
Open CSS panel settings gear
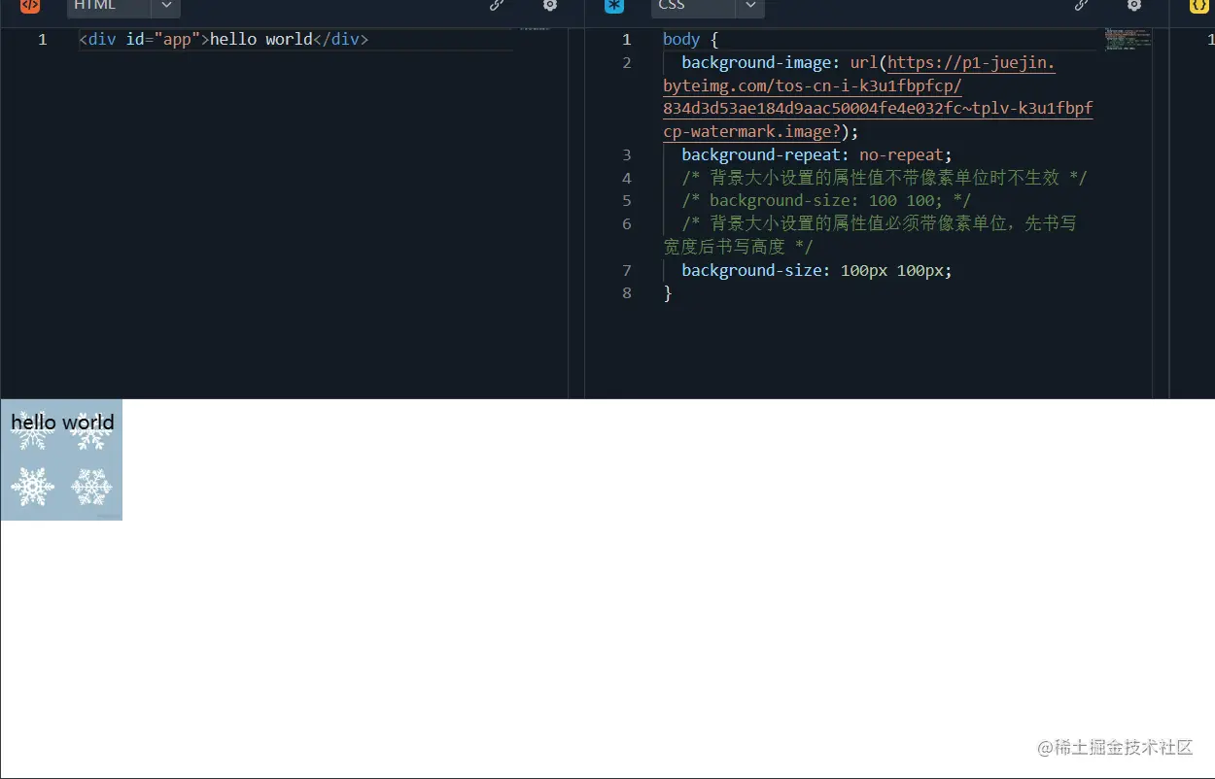coord(1134,5)
